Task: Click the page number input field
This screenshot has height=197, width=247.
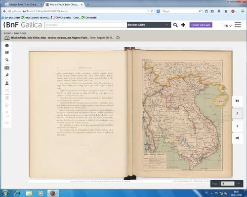Action: [228, 183]
